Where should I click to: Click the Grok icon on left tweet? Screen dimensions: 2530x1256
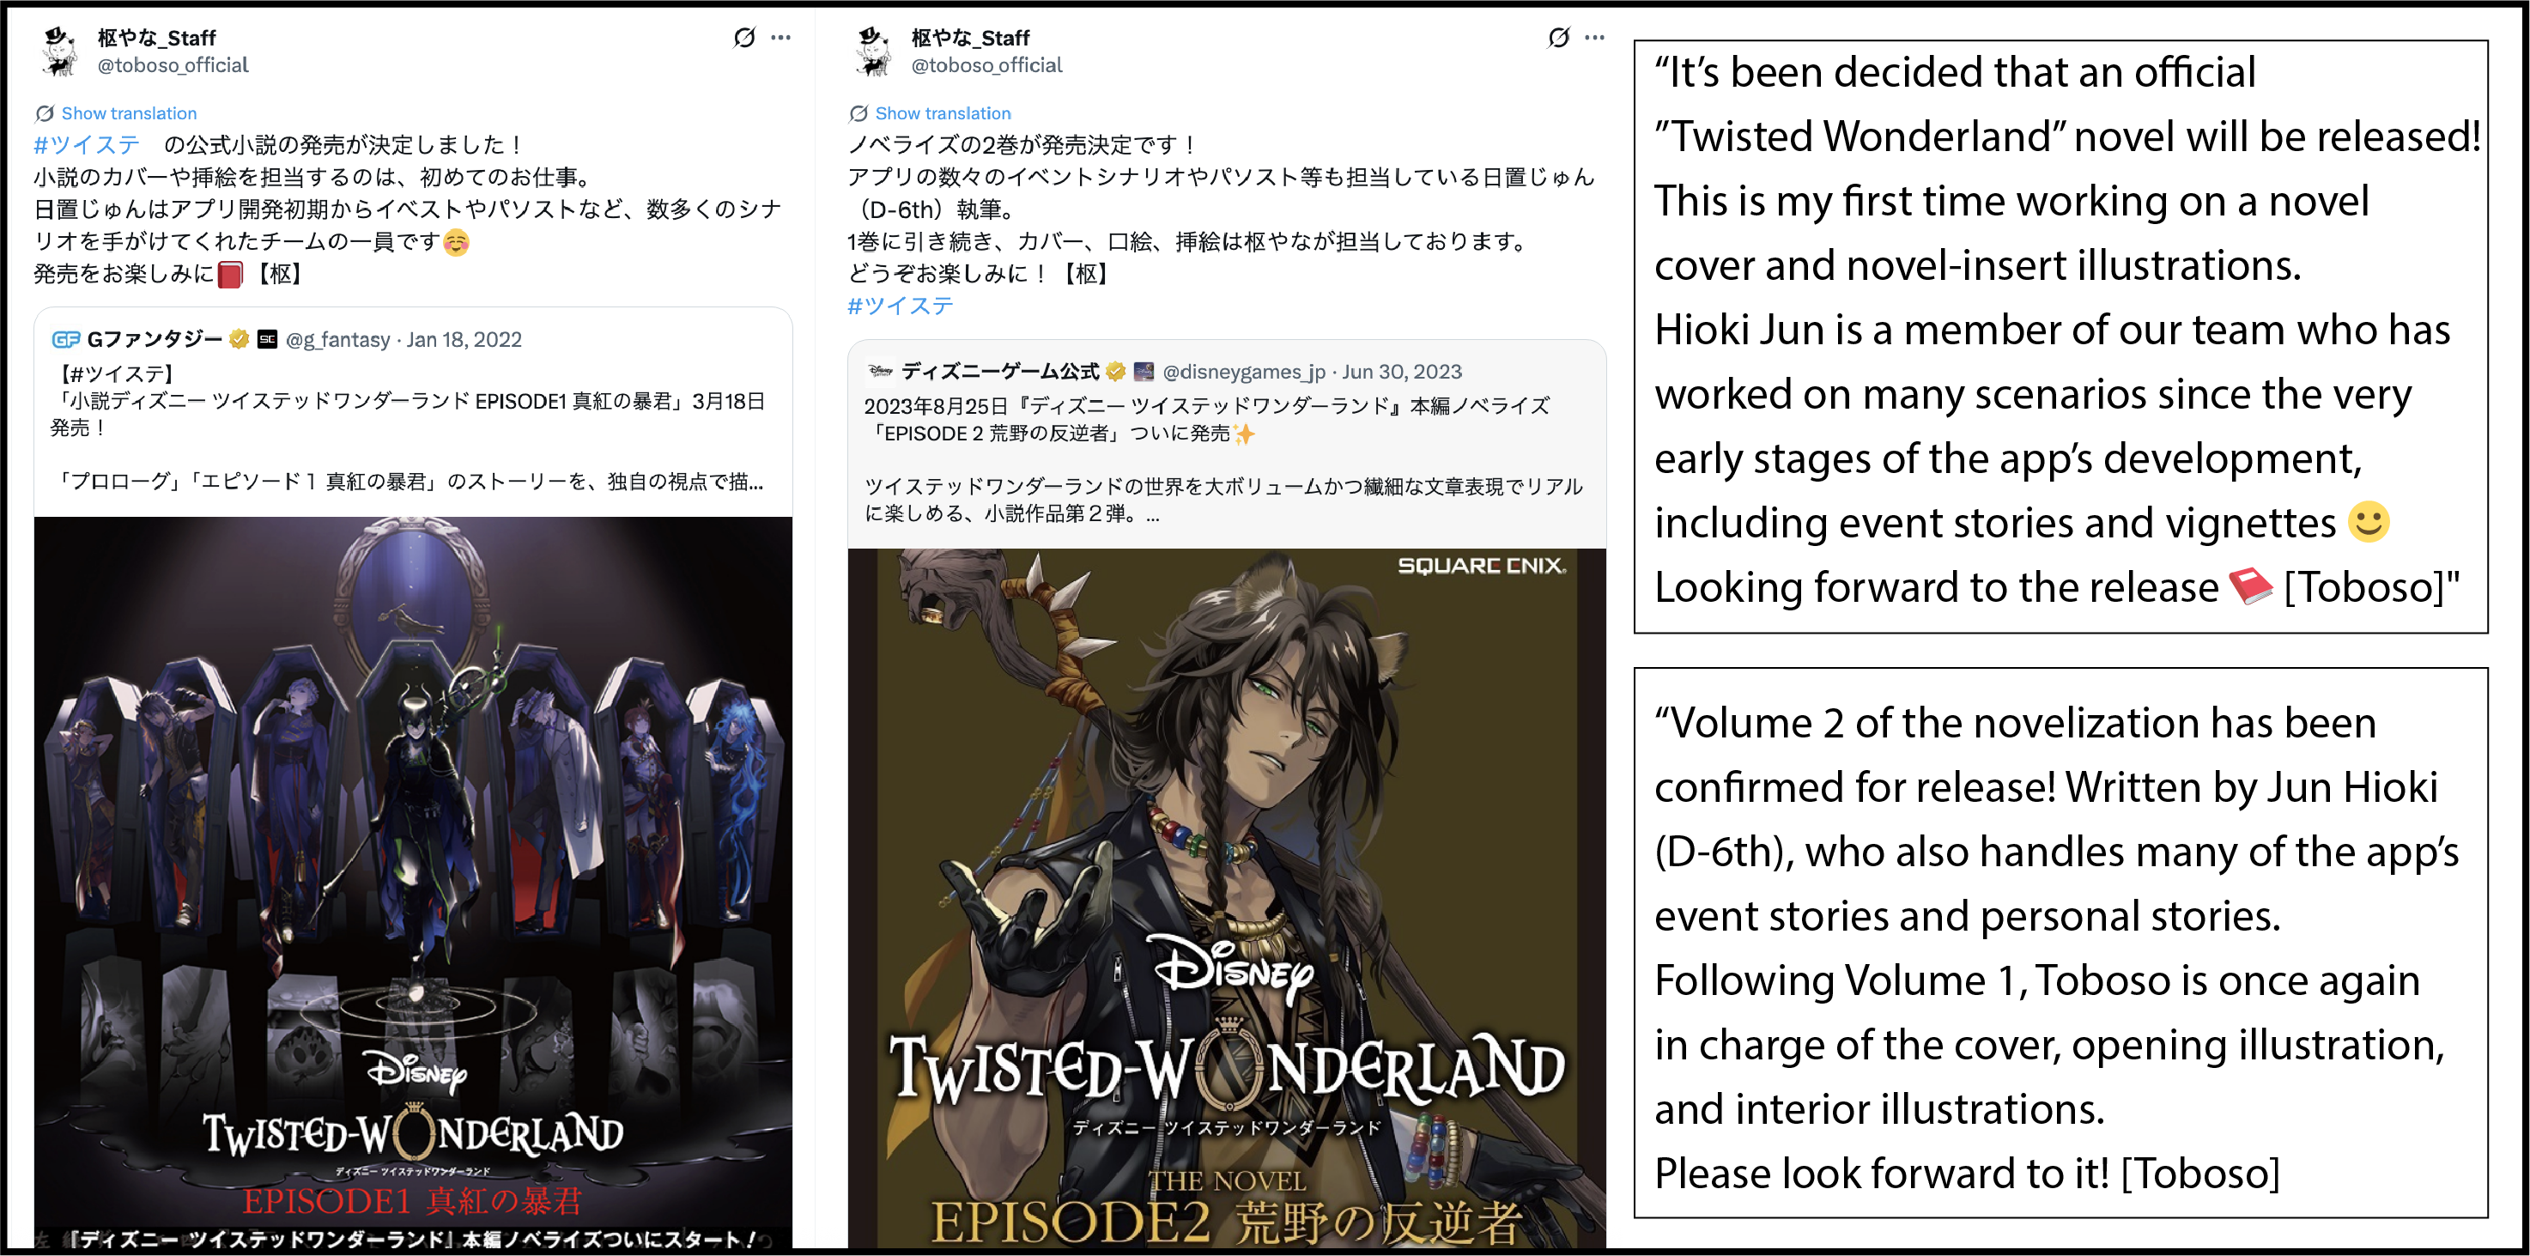pos(744,37)
